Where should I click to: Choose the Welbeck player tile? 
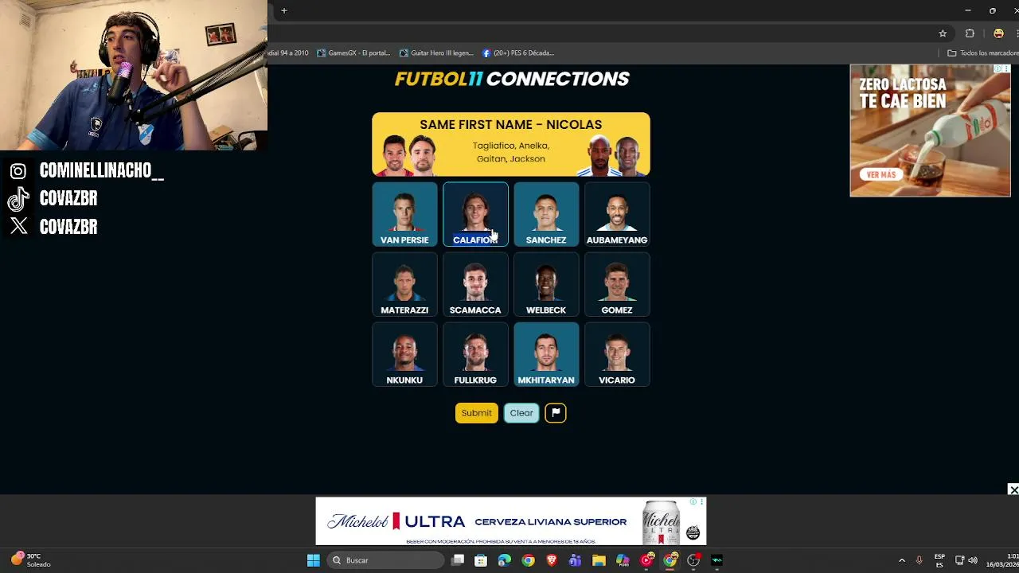(546, 284)
